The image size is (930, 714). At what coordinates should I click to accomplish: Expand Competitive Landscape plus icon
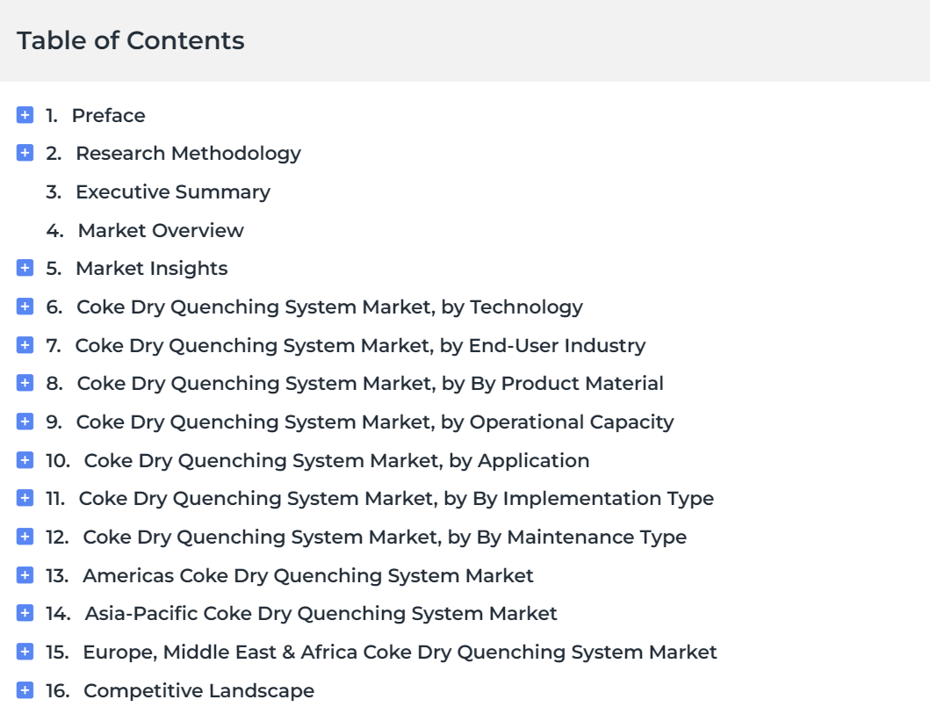[25, 689]
